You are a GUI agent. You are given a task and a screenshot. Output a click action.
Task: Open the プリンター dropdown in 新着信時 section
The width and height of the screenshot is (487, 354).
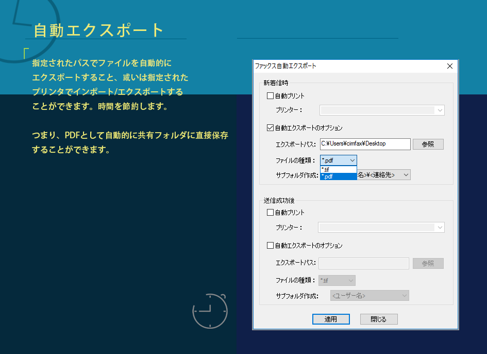pyautogui.click(x=382, y=110)
